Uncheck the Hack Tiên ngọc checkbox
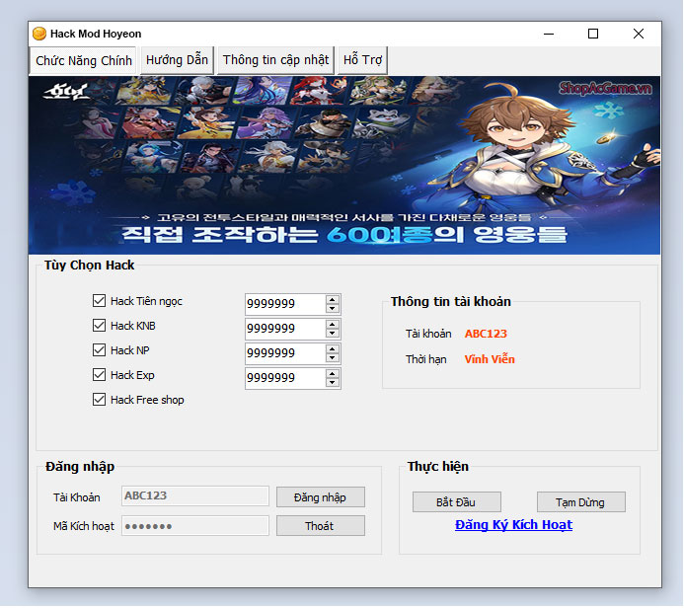 click(99, 301)
